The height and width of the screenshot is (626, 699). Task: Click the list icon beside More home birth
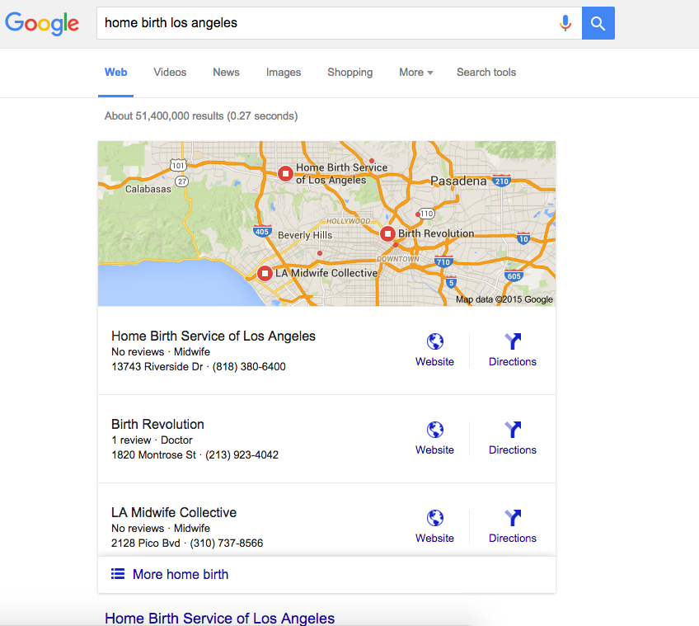[x=118, y=574]
